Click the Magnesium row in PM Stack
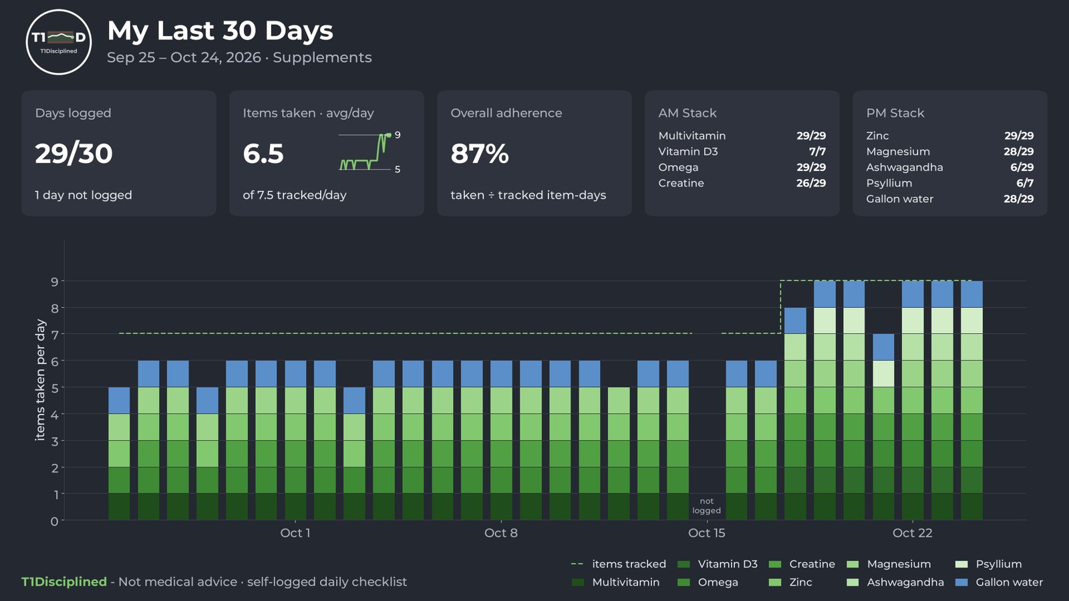 (x=949, y=152)
